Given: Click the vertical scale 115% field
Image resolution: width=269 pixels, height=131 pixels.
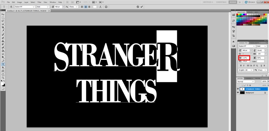Looking at the screenshot, I should [246, 58].
